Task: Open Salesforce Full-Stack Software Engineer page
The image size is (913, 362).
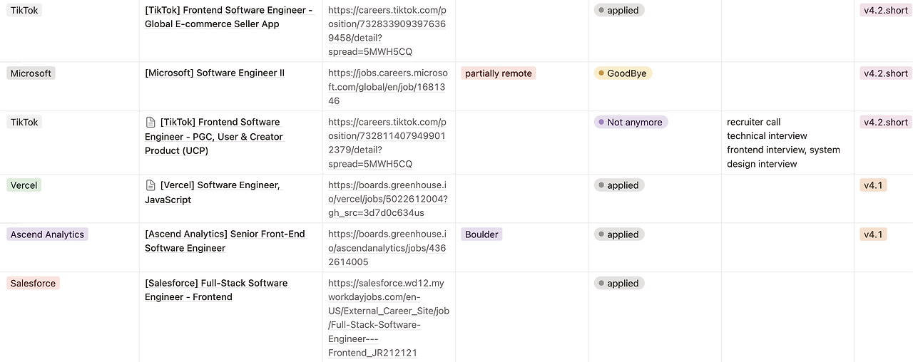Action: (x=216, y=289)
